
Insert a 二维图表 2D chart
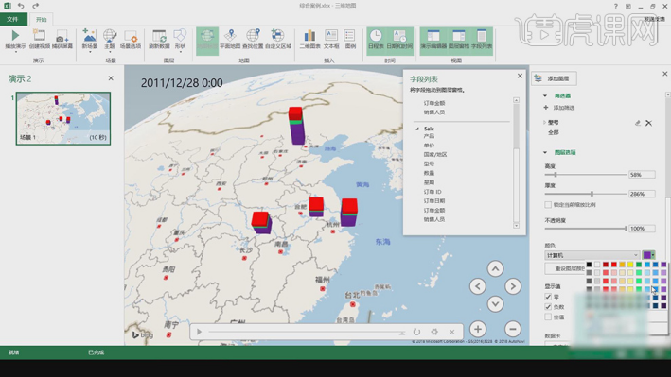pos(309,36)
